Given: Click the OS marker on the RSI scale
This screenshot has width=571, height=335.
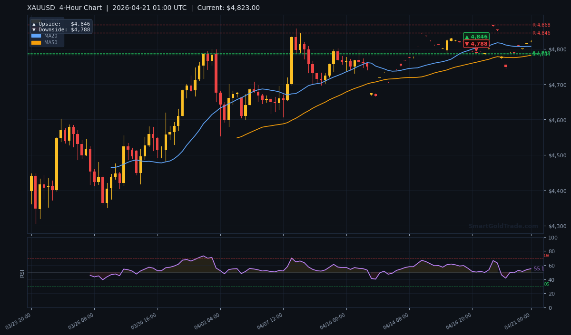Looking at the screenshot, I should tap(546, 284).
